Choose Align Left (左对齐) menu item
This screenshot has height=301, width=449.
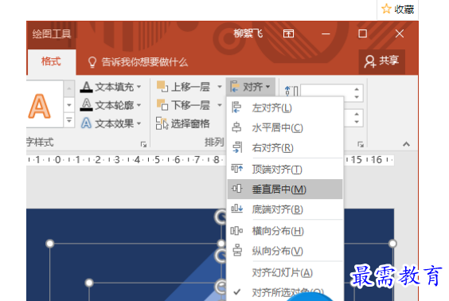285,108
